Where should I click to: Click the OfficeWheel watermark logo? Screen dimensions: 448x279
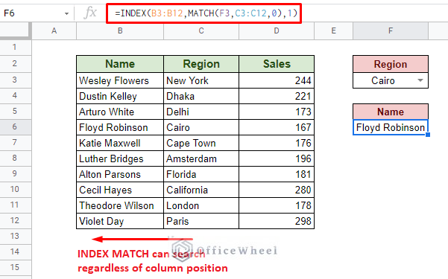[183, 248]
